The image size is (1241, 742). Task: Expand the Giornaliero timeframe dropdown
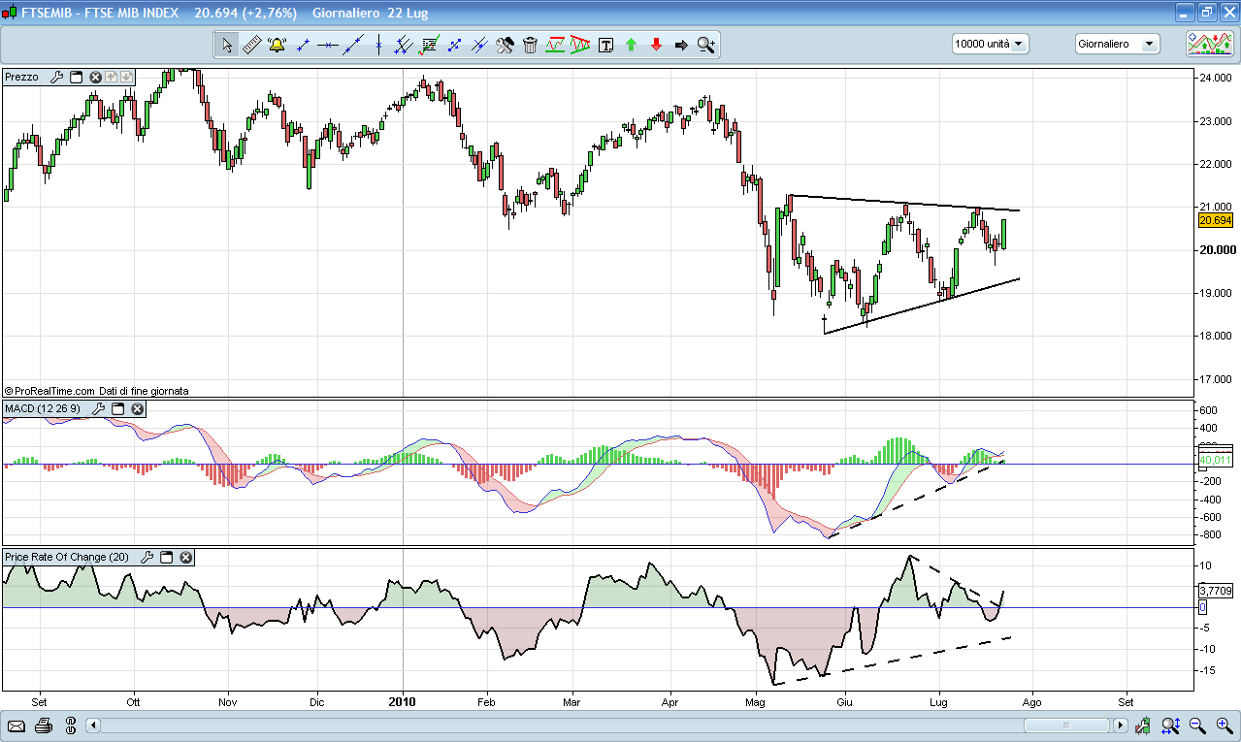point(1118,44)
